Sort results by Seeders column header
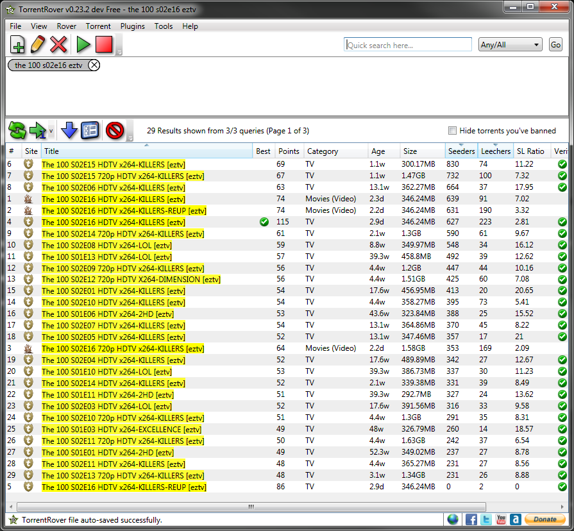Image resolution: width=574 pixels, height=531 pixels. pos(461,151)
